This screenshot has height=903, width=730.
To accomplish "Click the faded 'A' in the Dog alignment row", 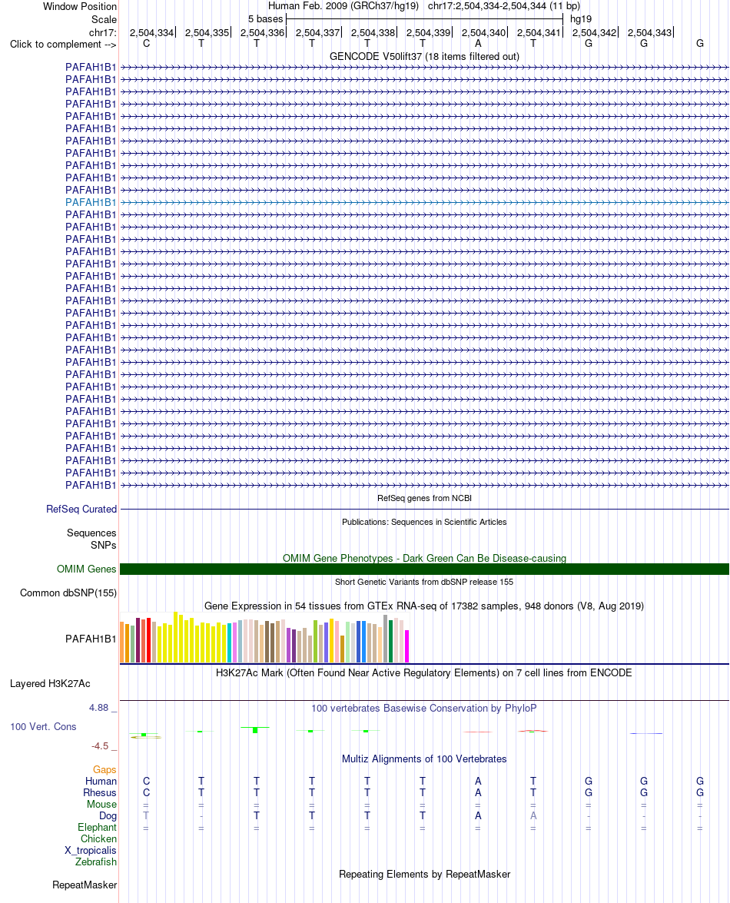I will (x=533, y=815).
